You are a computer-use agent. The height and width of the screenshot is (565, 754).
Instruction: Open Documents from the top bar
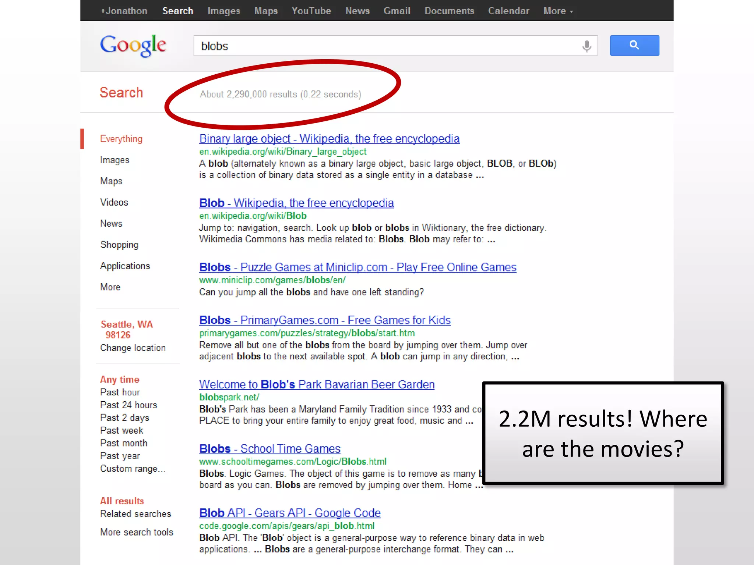449,11
